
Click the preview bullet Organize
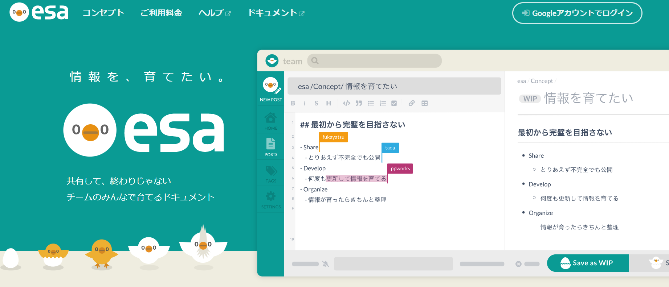point(540,213)
